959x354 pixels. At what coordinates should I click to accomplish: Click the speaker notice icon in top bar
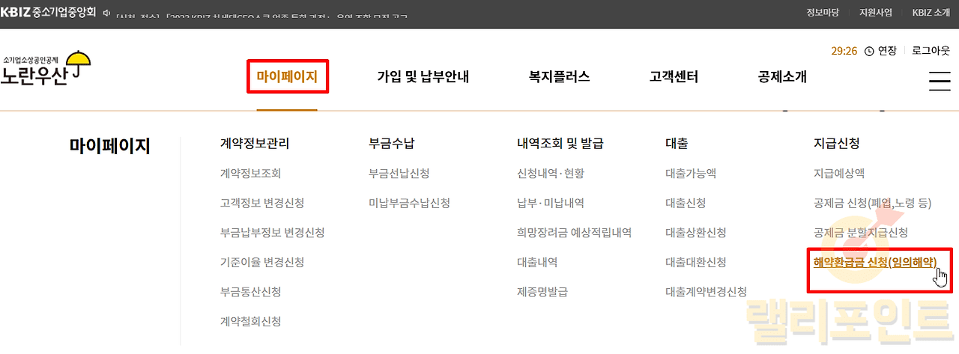click(x=106, y=13)
